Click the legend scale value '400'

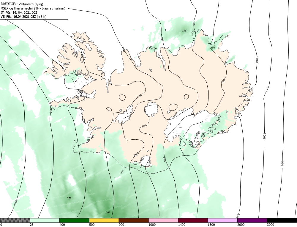coord(62,225)
